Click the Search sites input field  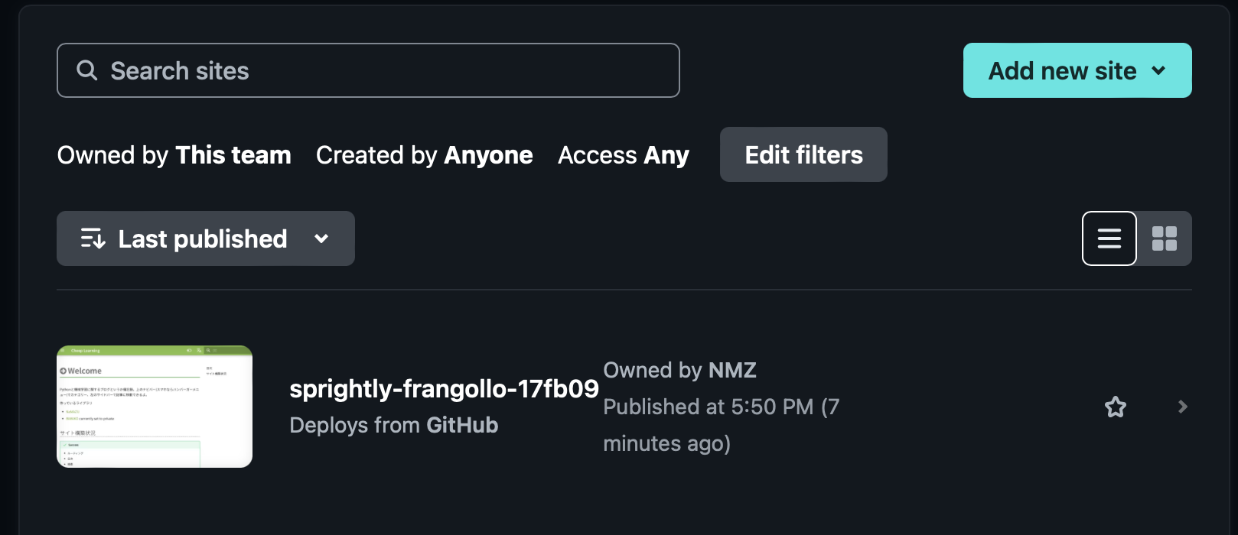pos(367,70)
